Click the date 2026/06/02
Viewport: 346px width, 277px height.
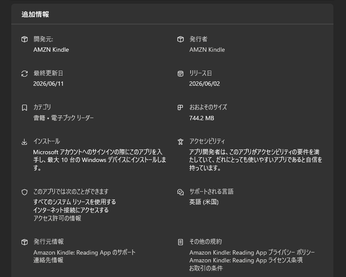[x=204, y=84]
